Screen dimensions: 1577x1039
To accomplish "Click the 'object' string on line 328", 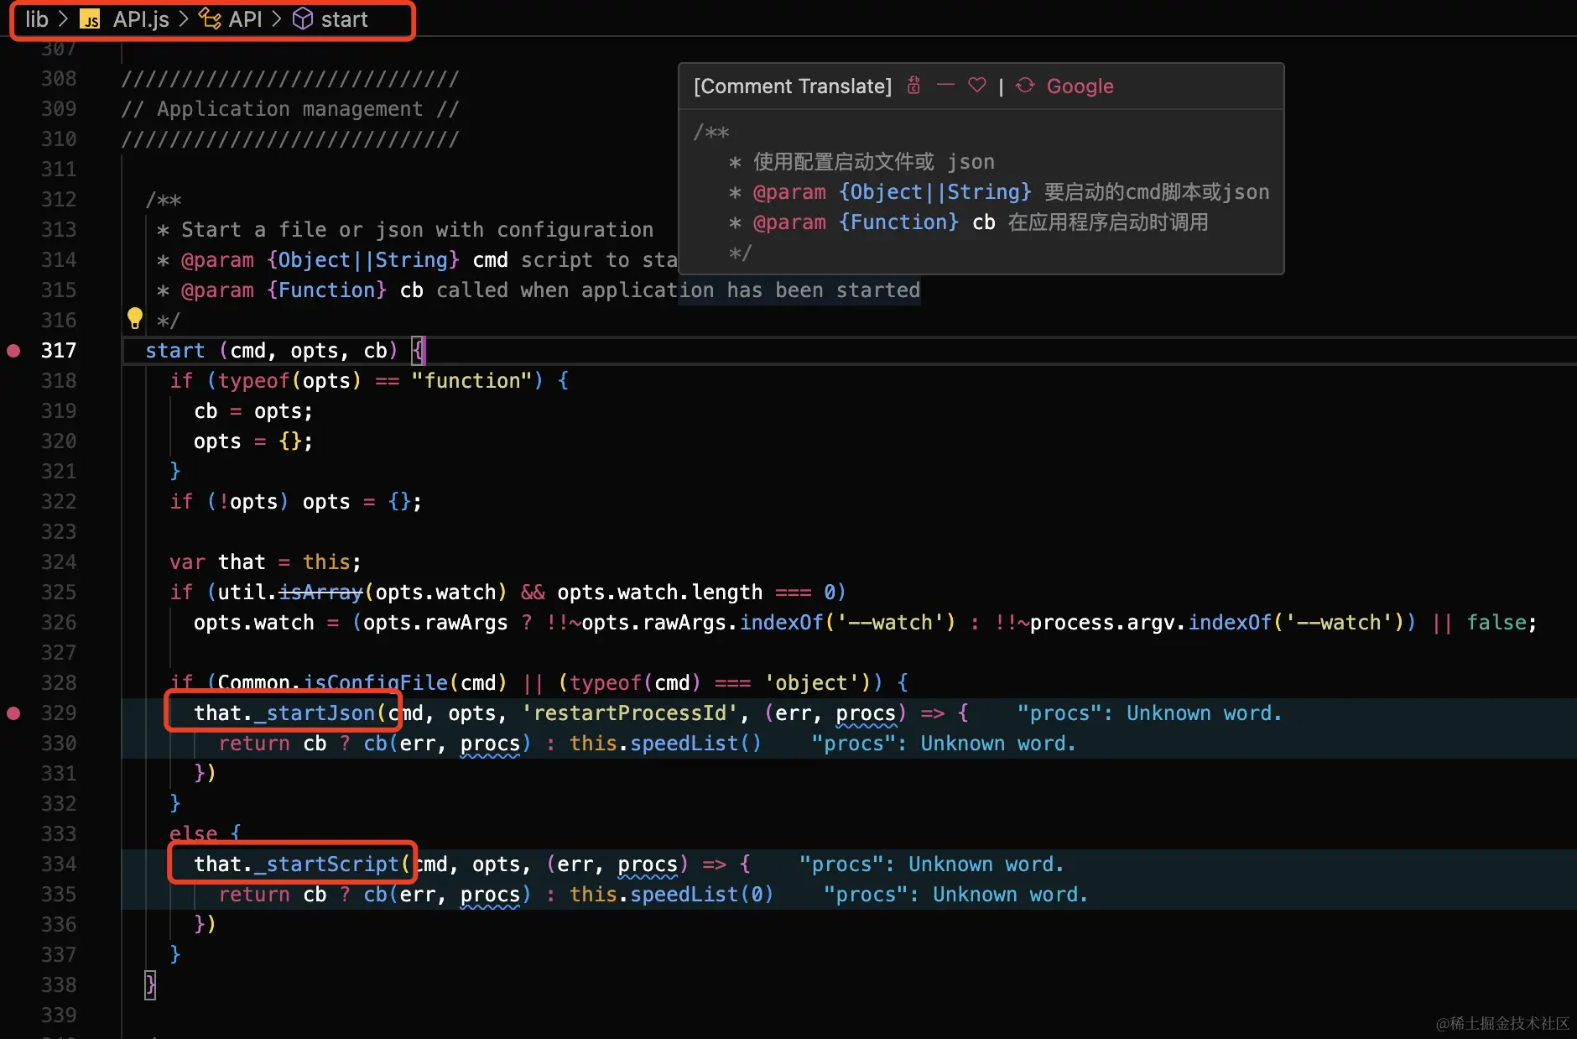I will (x=812, y=683).
